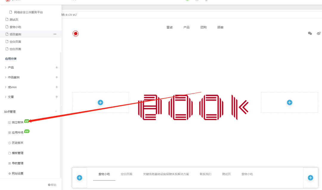The image size is (322, 190).
Task: Open the WeChat icon in header
Action: (310, 33)
